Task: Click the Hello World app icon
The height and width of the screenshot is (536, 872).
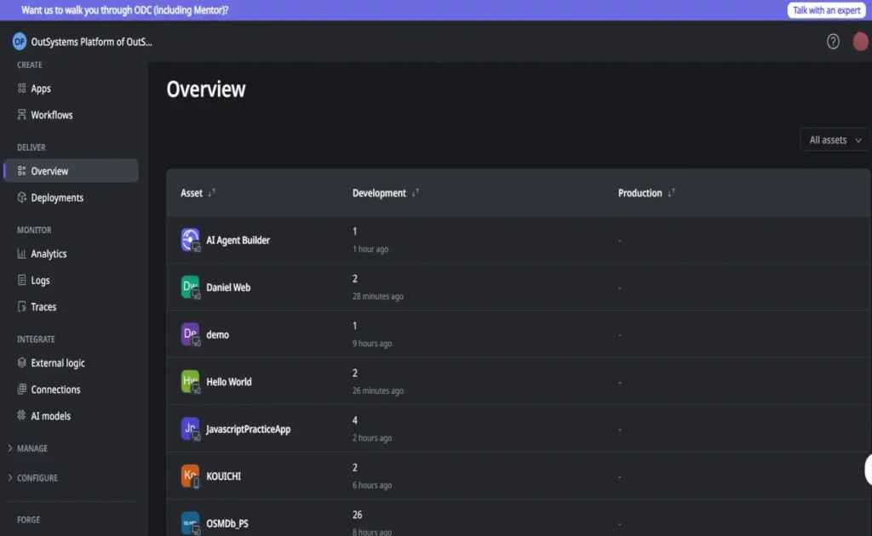Action: coord(190,382)
